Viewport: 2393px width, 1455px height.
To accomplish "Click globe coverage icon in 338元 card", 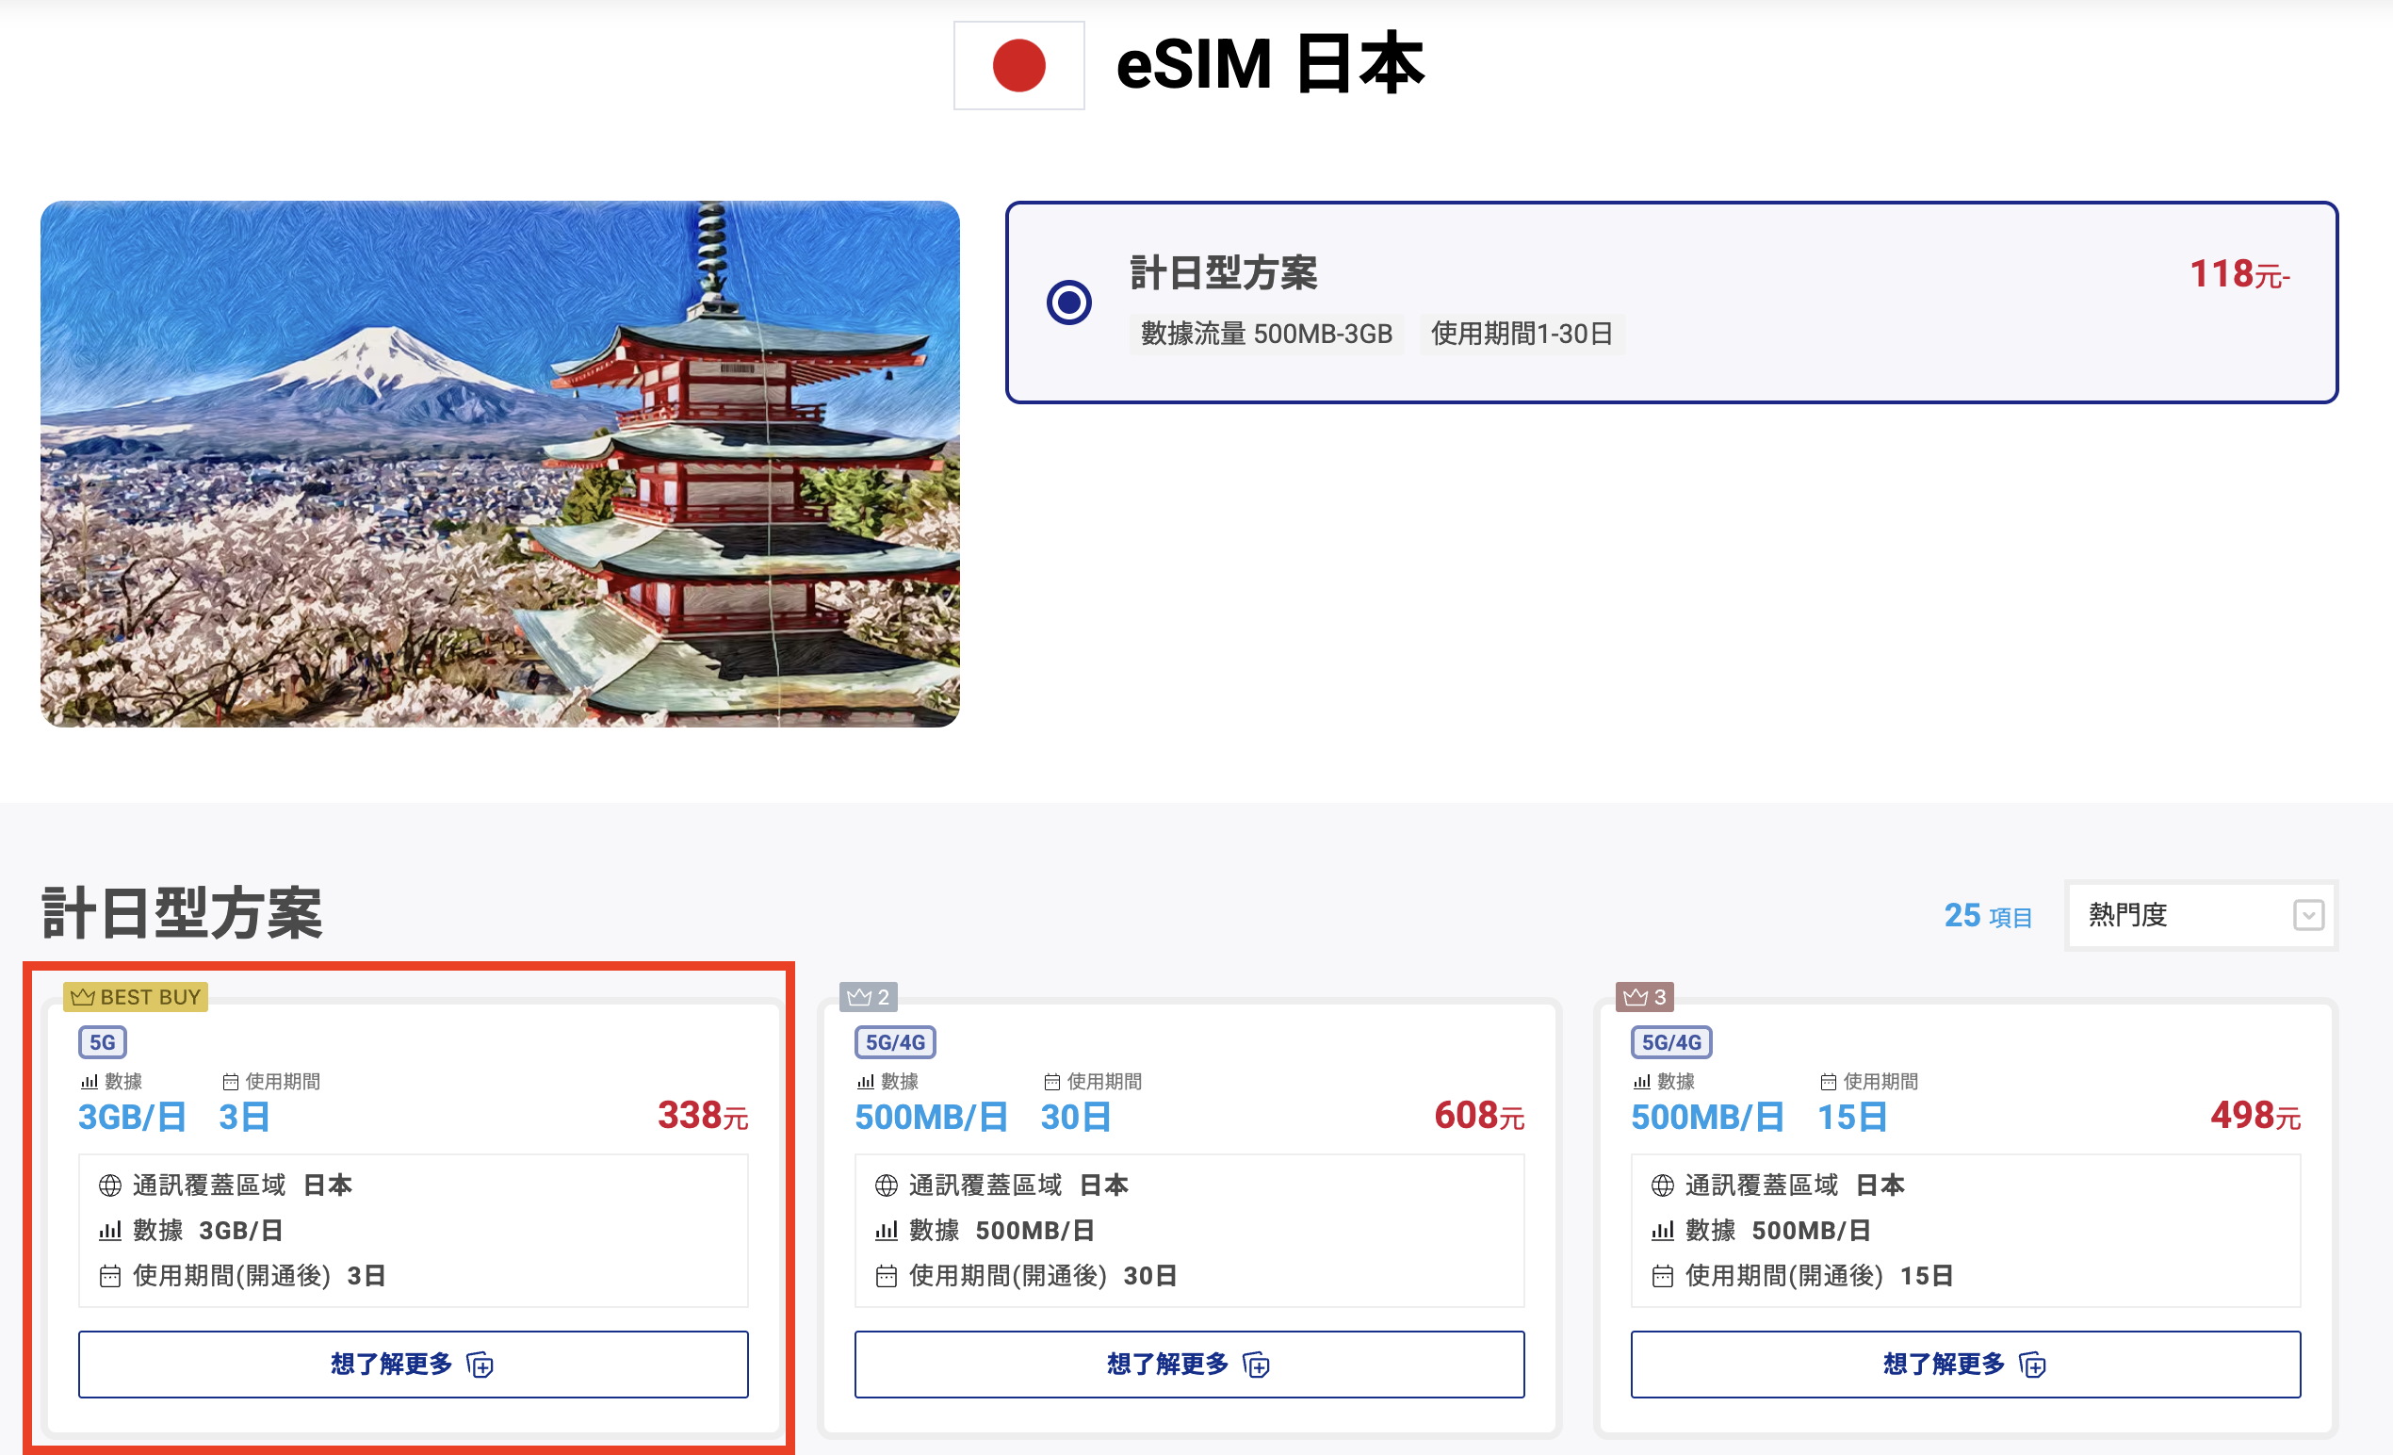I will point(109,1185).
